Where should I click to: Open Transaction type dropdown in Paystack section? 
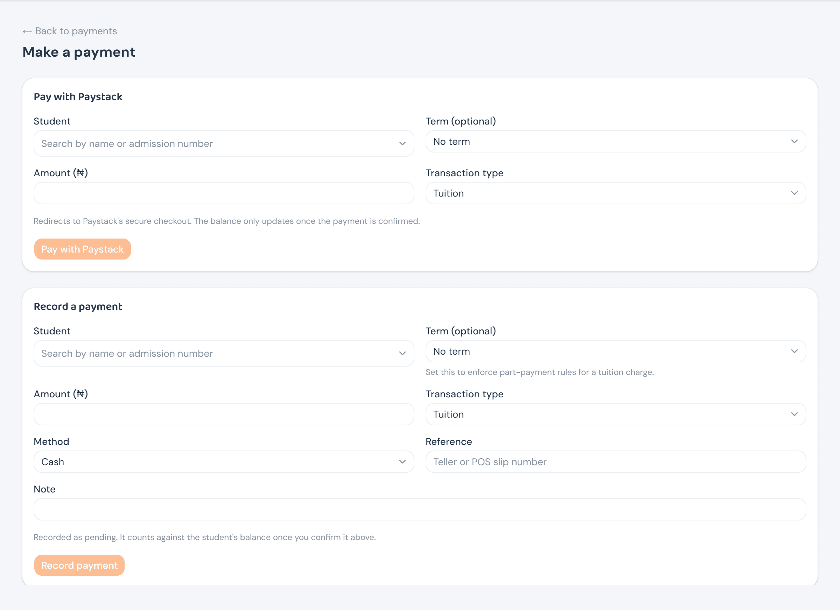tap(616, 193)
